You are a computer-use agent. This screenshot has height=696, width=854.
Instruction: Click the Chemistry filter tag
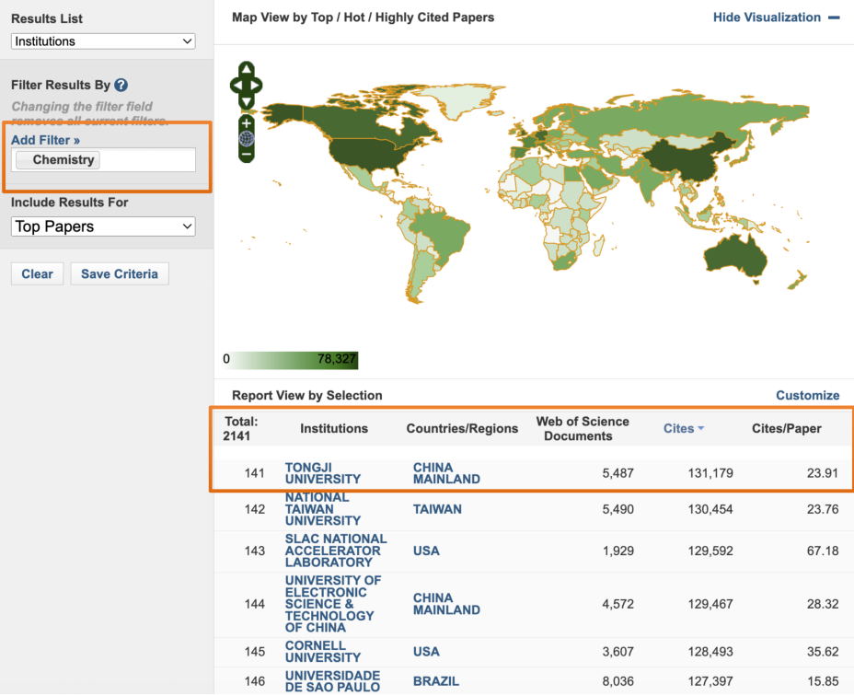tap(59, 160)
